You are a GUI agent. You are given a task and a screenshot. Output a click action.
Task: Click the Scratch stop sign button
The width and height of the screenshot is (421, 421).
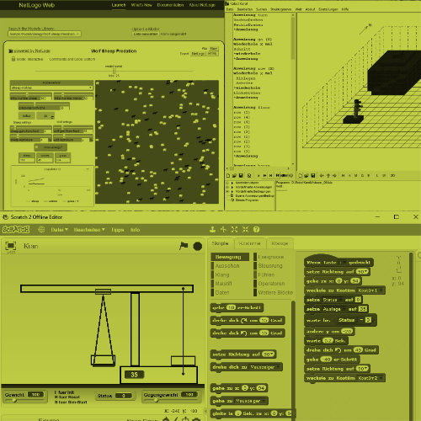click(x=198, y=246)
